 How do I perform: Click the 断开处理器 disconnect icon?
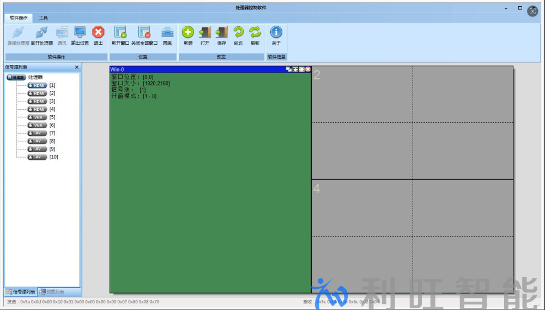[41, 33]
